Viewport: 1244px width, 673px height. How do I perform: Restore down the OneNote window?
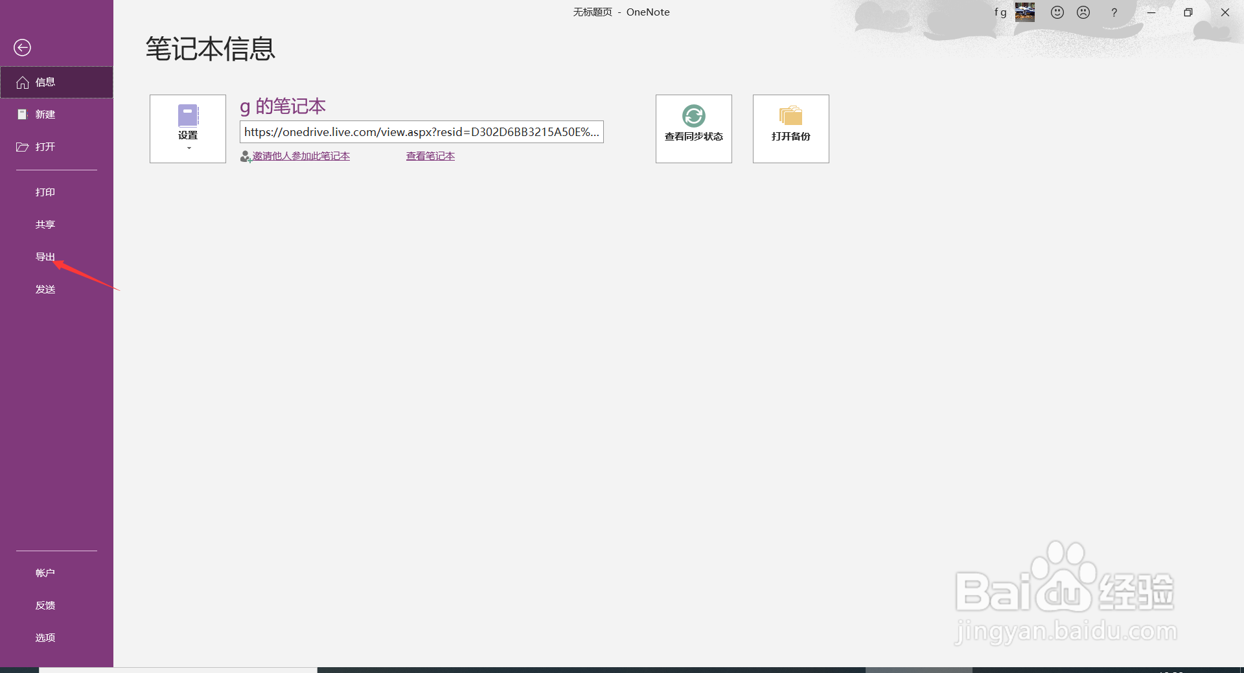[1188, 12]
